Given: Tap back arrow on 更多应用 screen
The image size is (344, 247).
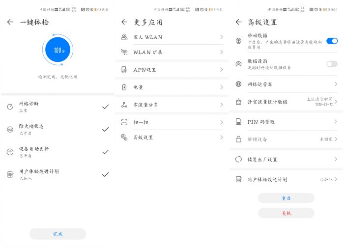Looking at the screenshot, I should click(124, 22).
